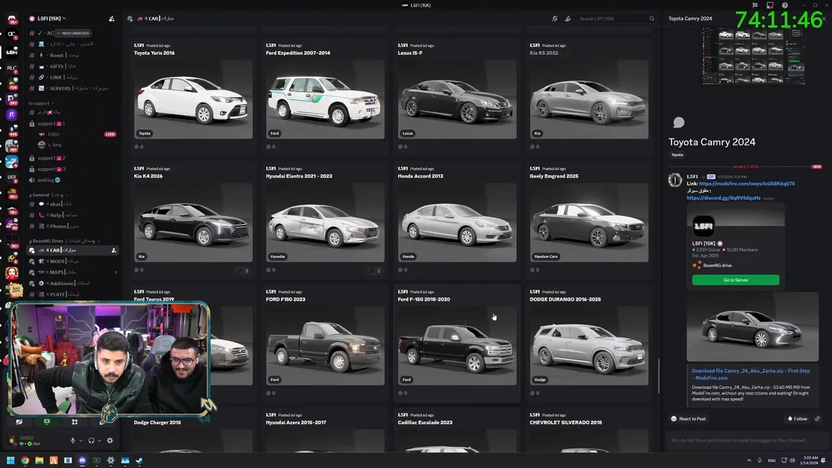Open the Download file Camry_24_Abu_Zarha.zip link
This screenshot has width=832, height=468.
click(x=751, y=374)
